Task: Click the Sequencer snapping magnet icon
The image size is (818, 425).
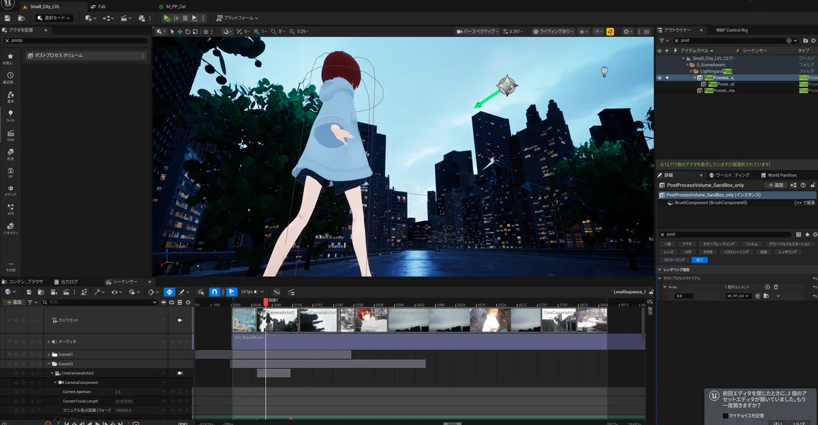Action: pos(214,292)
